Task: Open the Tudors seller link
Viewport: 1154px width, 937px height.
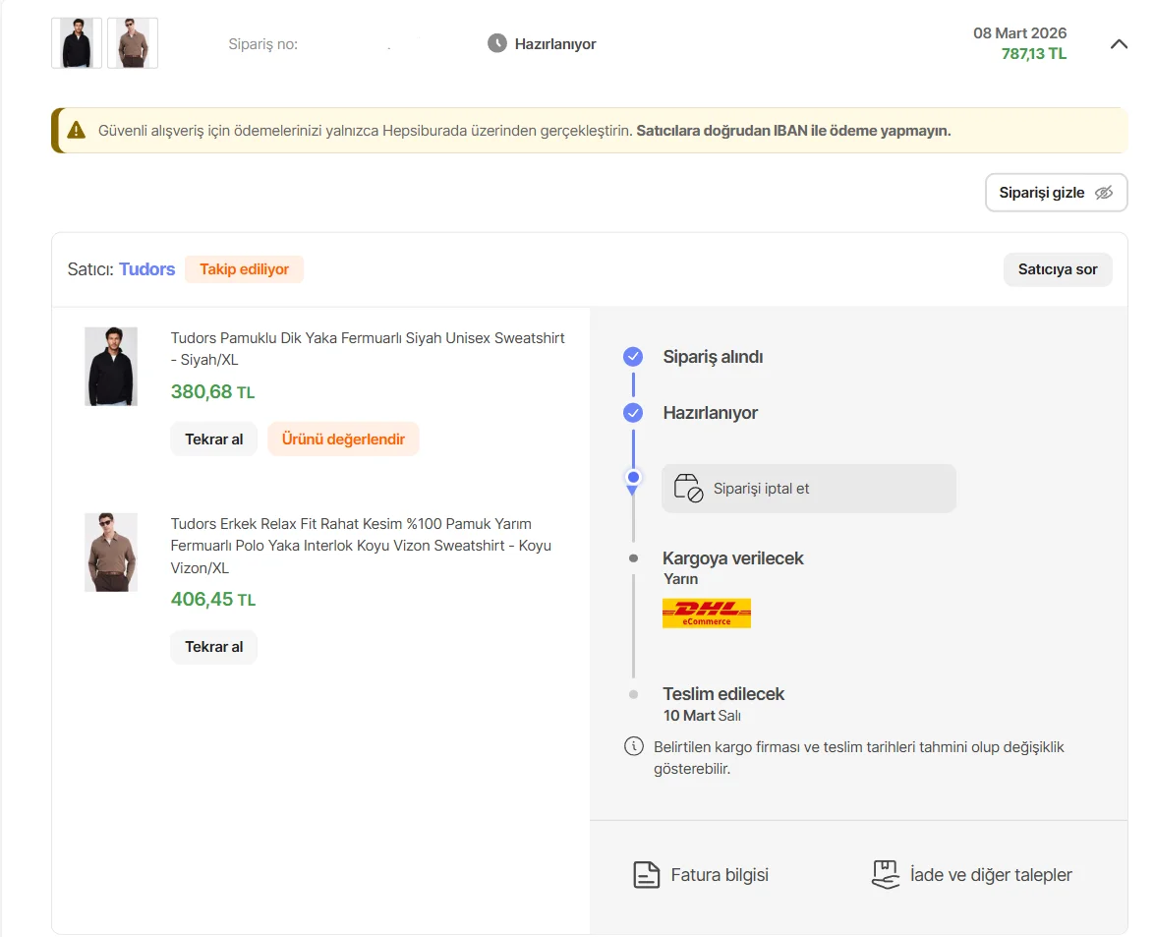Action: click(147, 269)
